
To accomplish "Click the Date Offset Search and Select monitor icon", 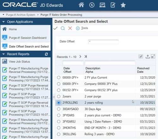I will [5, 46].
